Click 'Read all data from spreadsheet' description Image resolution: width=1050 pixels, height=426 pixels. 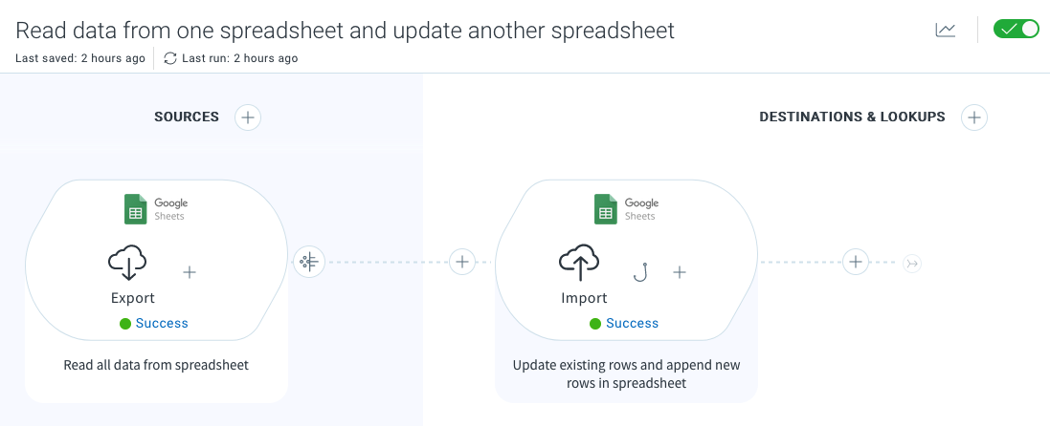tap(156, 365)
